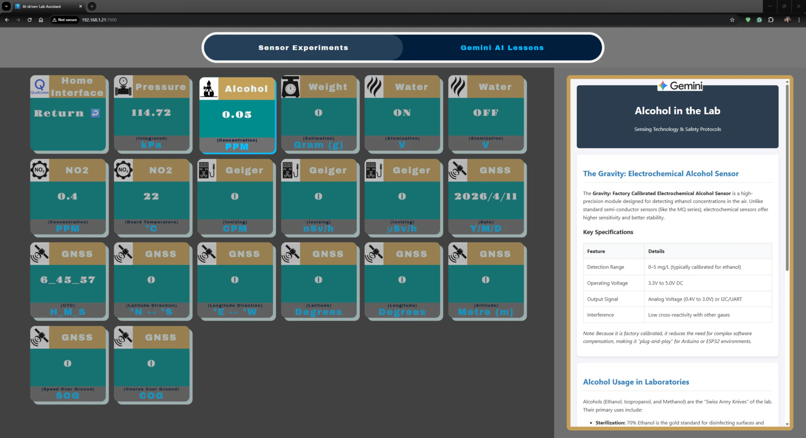Click the "Key Specifications" subheading

coord(608,232)
